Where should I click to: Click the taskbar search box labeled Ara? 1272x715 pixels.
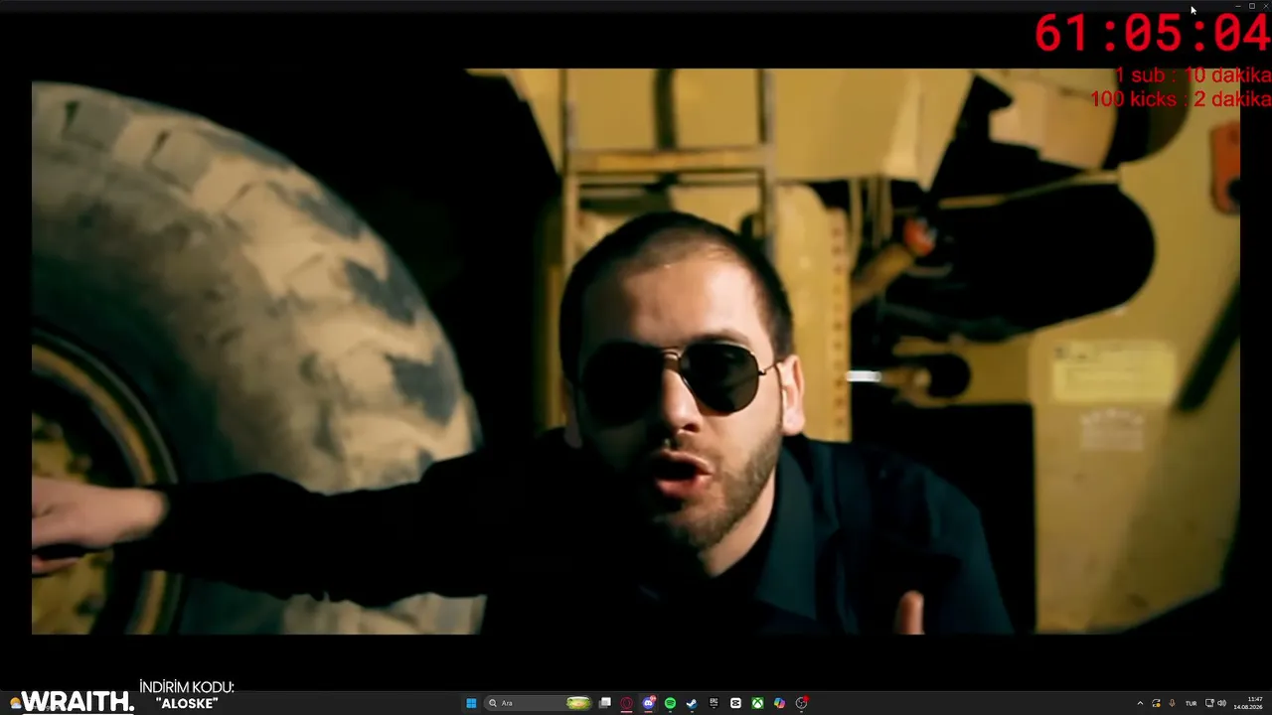pos(539,703)
